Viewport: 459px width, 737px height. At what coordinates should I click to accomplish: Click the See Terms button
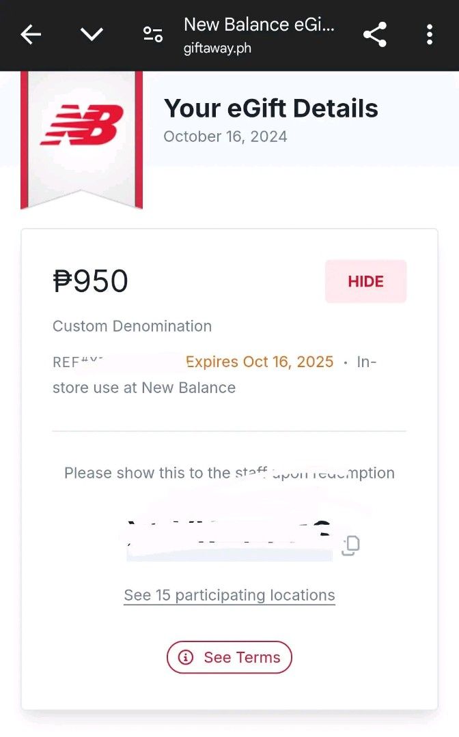point(229,657)
